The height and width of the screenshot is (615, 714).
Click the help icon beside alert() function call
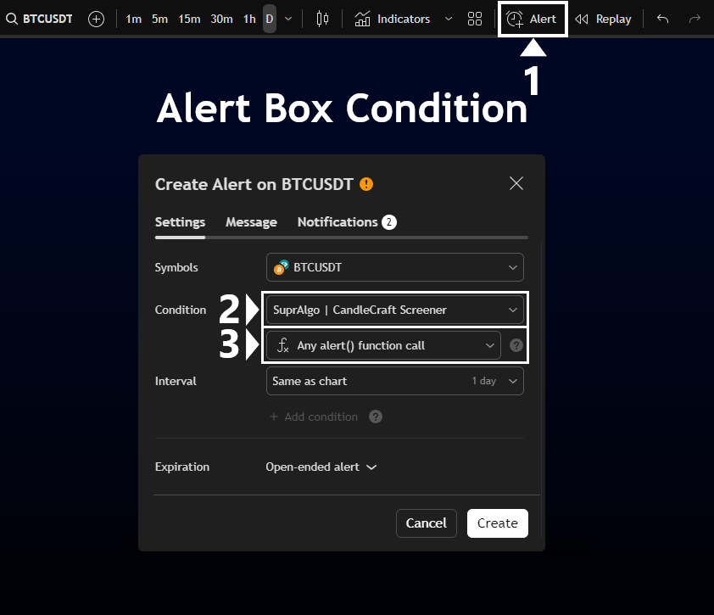tap(516, 346)
